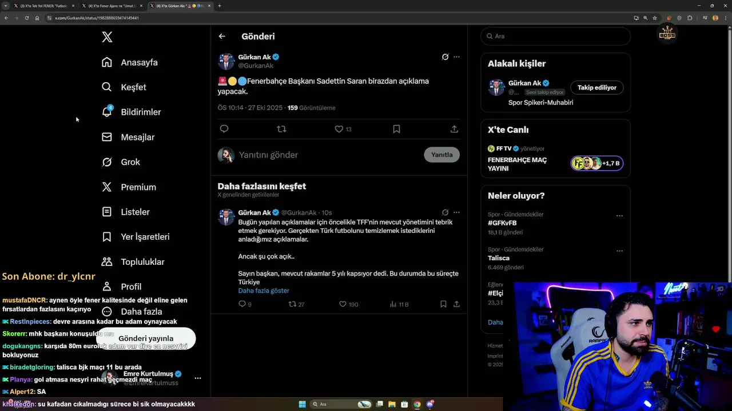This screenshot has height=411, width=732.
Task: Open Yer İşaretleri bookmarks icon
Action: (x=107, y=237)
